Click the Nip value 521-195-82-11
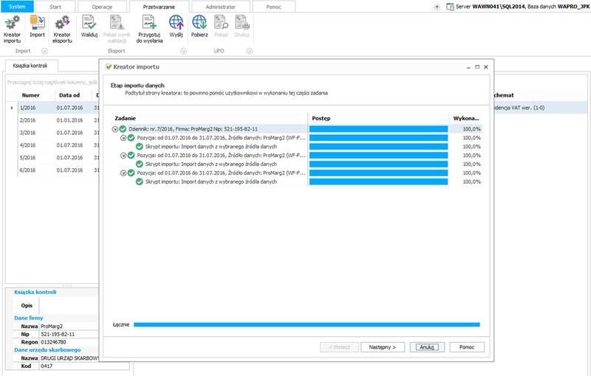The image size is (591, 376). 69,334
